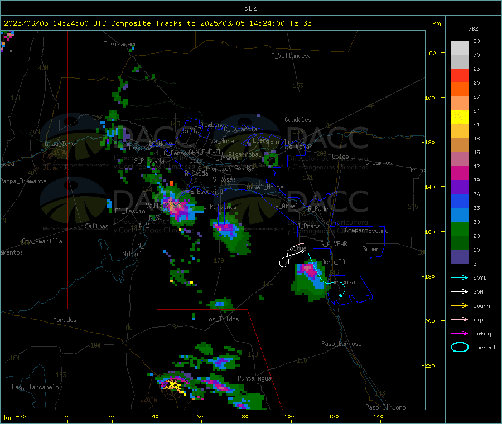Click the 'V_Atuel' place label
The width and height of the screenshot is (502, 424).
(287, 206)
